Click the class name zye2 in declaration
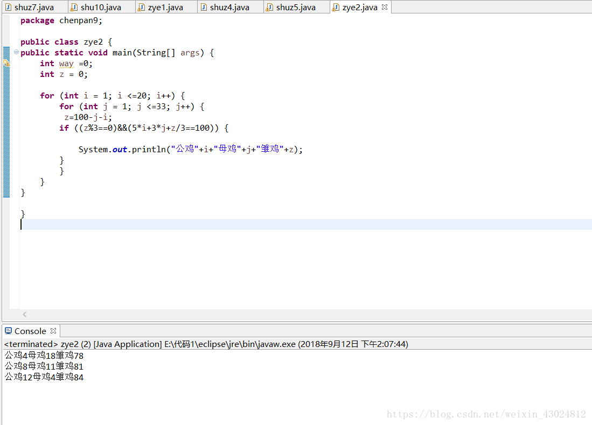Image resolution: width=592 pixels, height=425 pixels. [x=93, y=42]
